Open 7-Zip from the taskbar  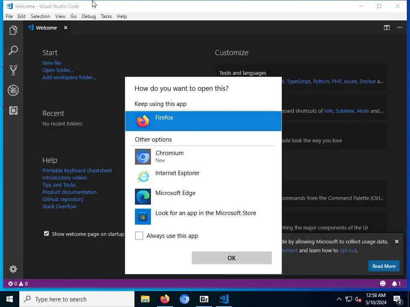204,299
